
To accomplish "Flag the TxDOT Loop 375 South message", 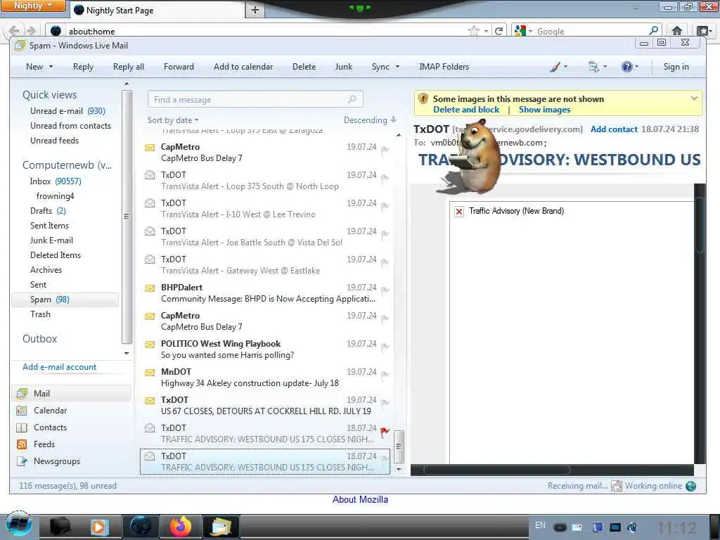I will coord(385,178).
